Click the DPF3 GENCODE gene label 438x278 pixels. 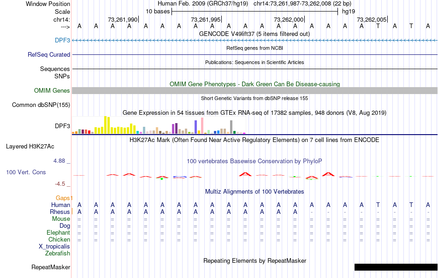[x=62, y=40]
